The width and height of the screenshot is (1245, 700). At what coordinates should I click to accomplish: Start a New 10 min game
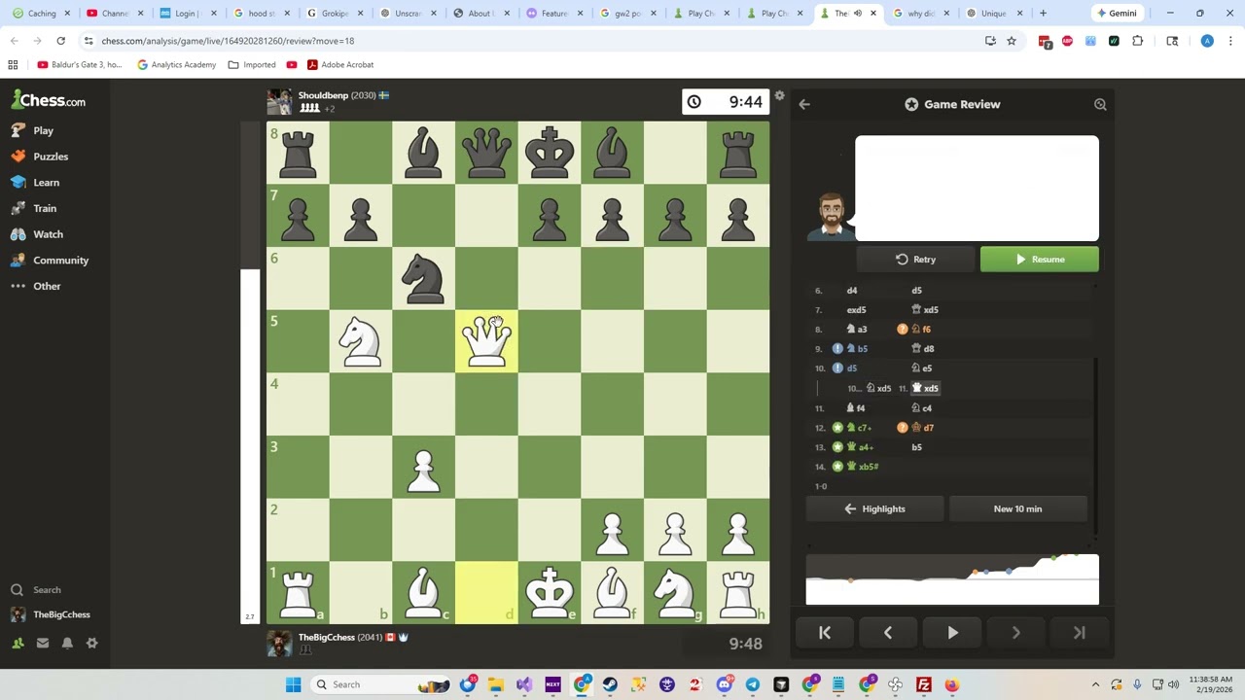pos(1017,509)
